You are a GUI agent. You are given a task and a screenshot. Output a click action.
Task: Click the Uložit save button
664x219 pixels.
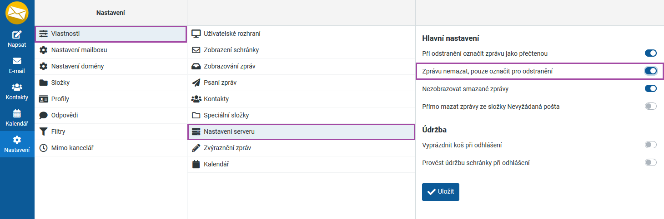point(441,192)
